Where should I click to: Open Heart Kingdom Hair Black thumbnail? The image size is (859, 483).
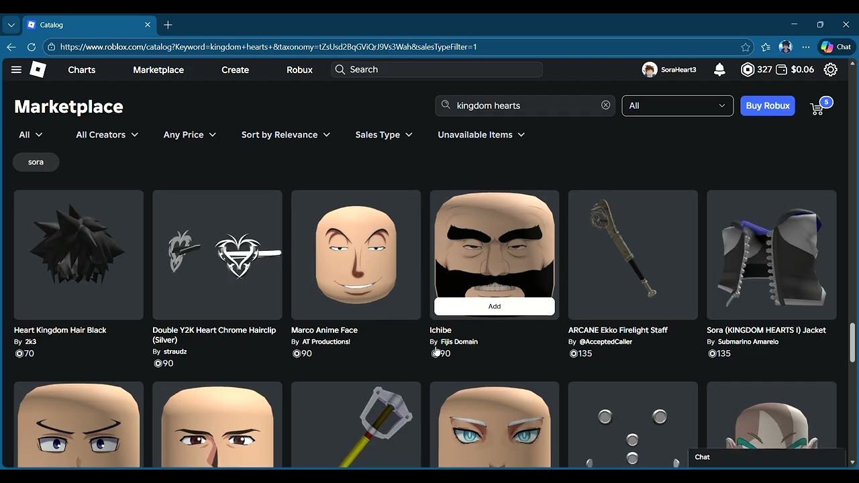[x=79, y=255]
